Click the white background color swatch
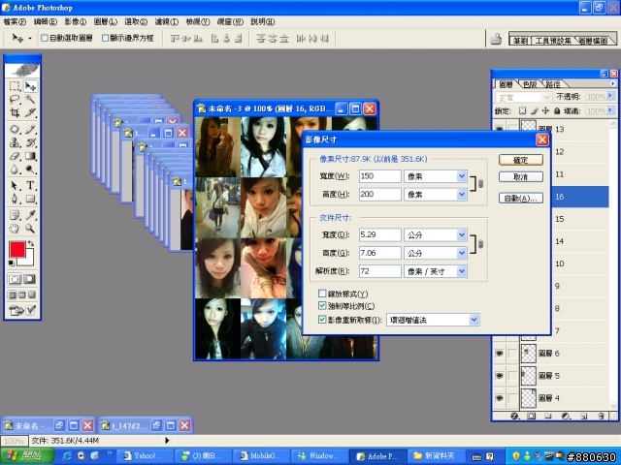 tap(28, 260)
